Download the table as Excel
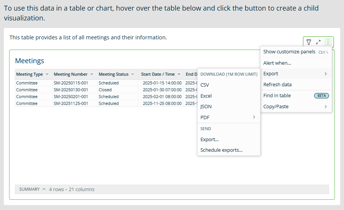The width and height of the screenshot is (344, 210). 206,96
